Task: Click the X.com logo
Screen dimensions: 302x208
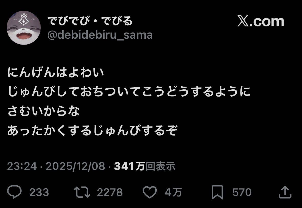Action: pos(260,21)
